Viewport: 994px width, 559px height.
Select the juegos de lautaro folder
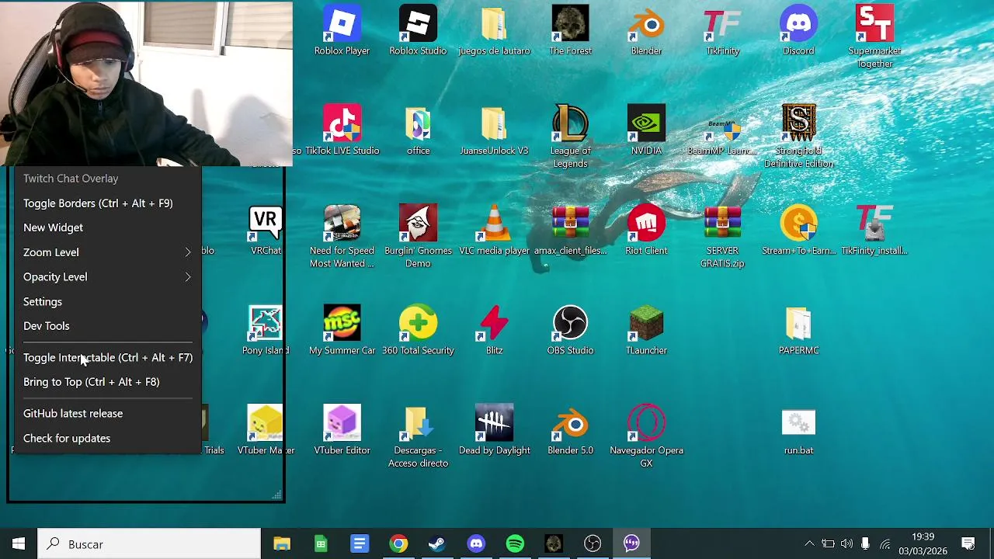(494, 31)
